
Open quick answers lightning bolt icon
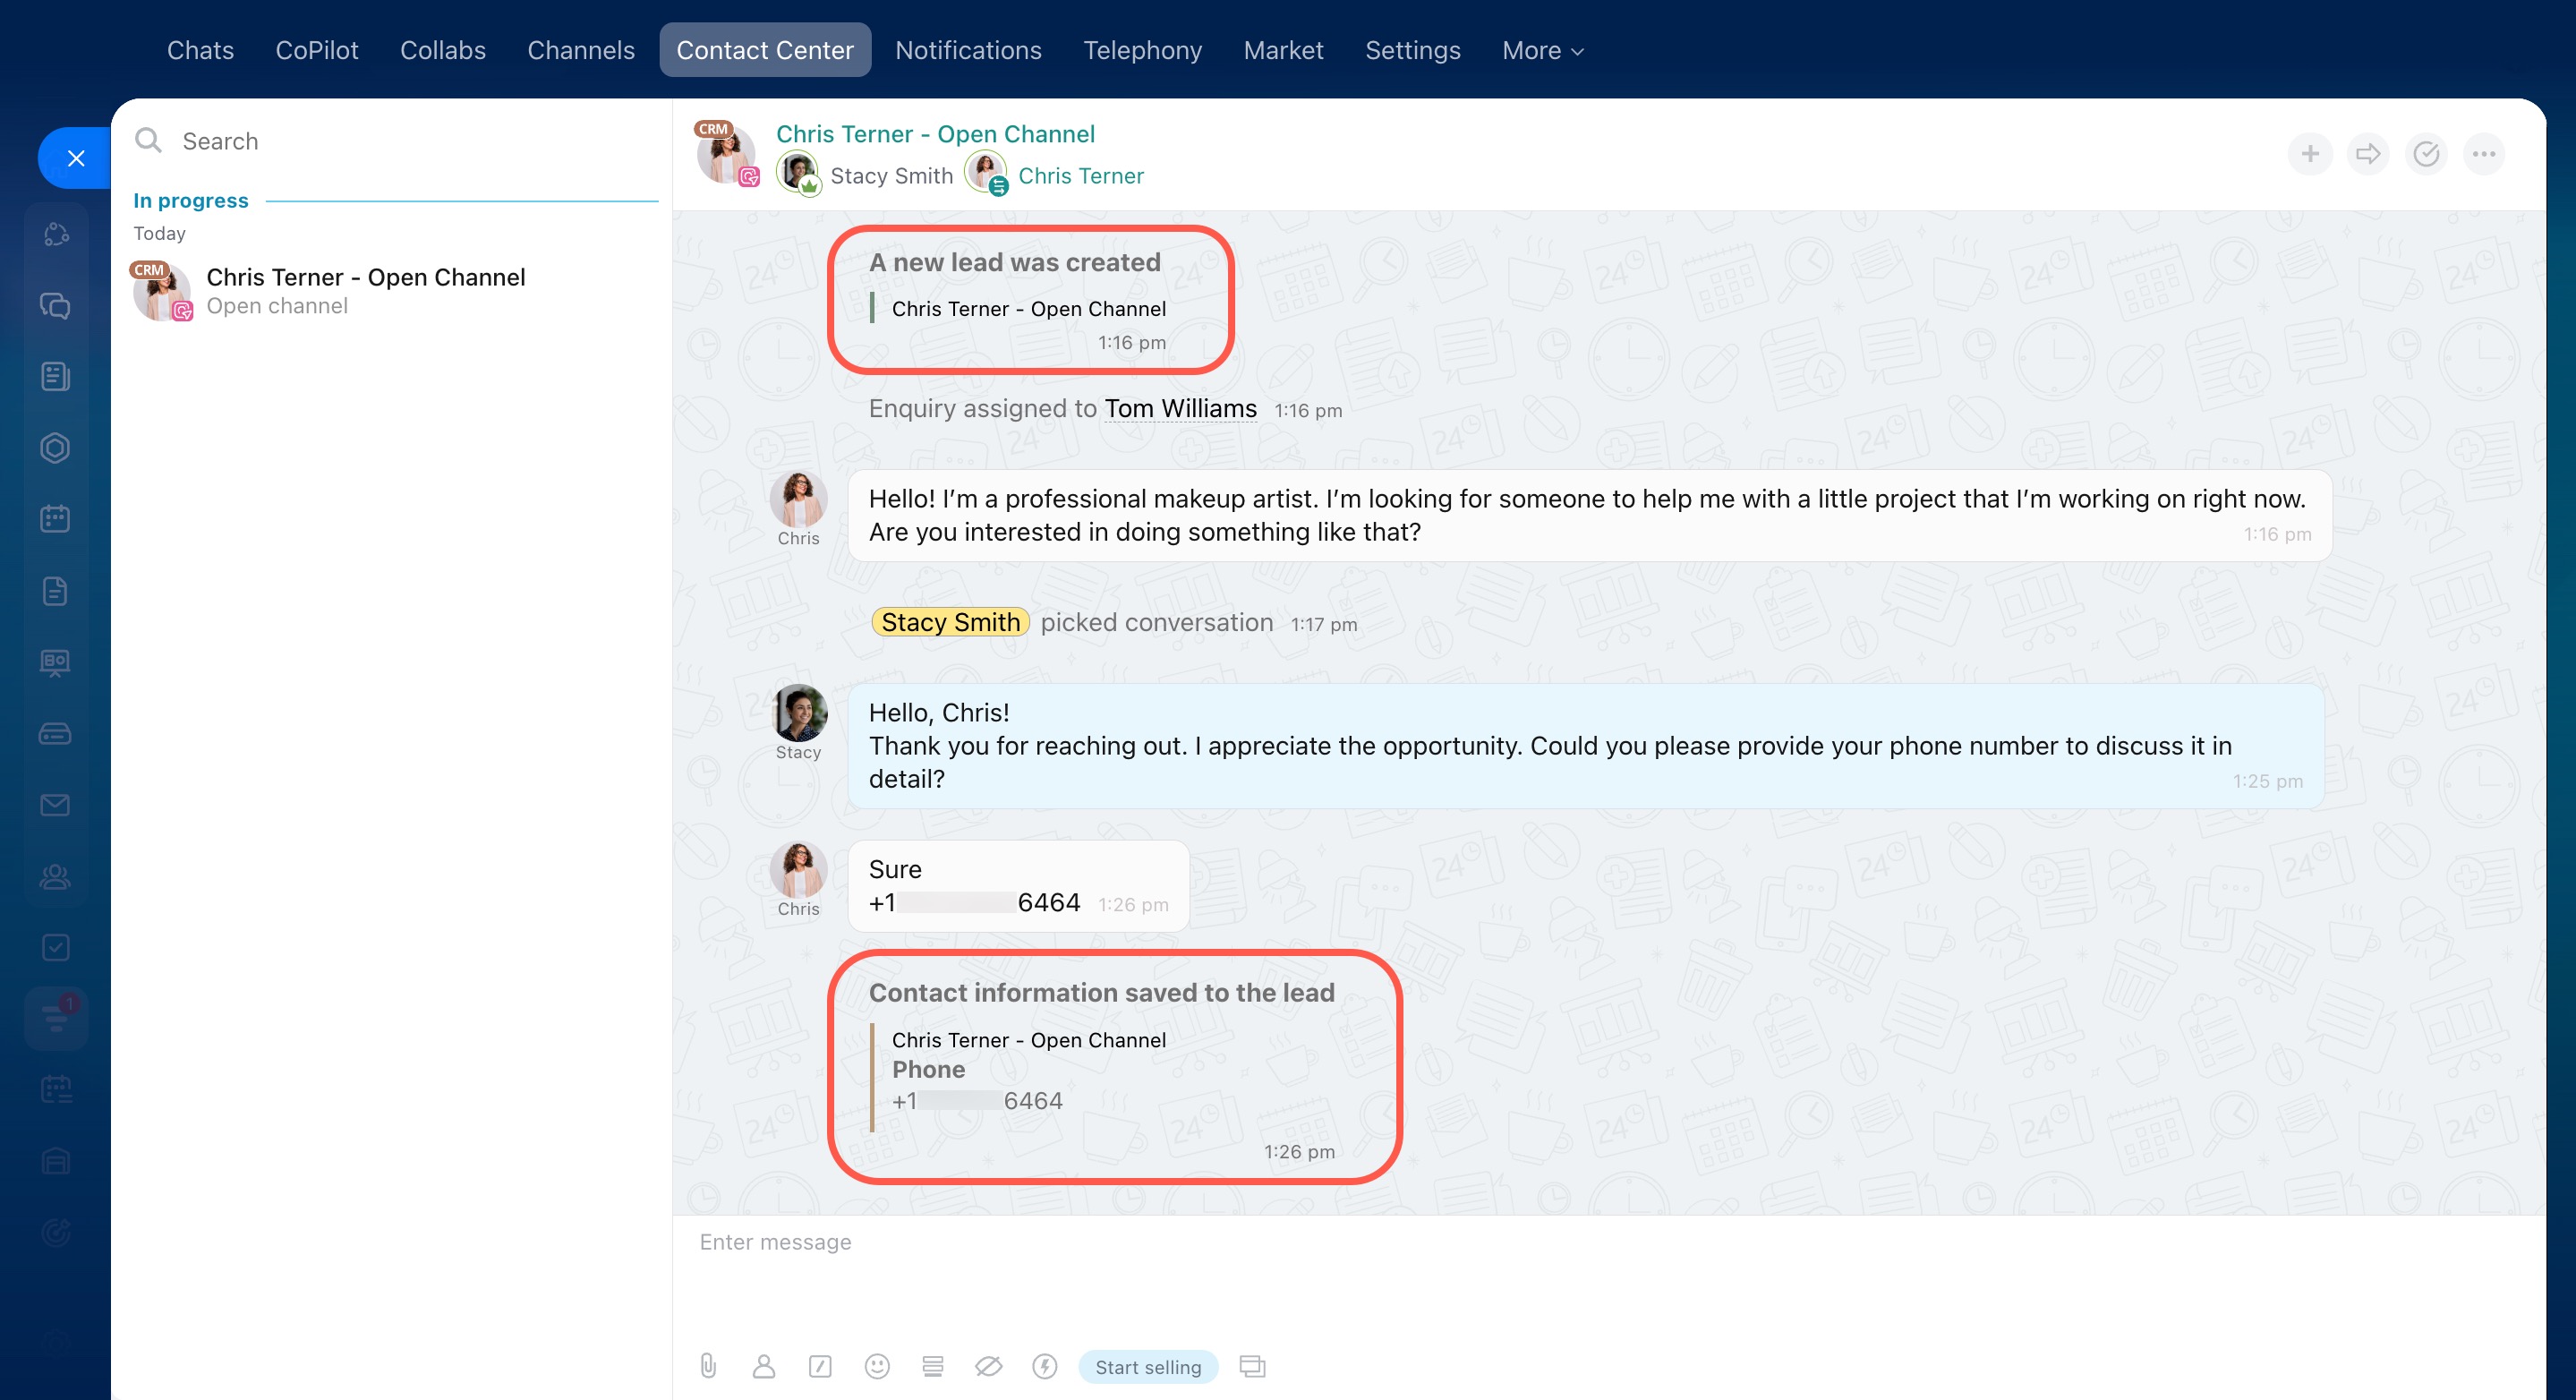[x=1045, y=1366]
